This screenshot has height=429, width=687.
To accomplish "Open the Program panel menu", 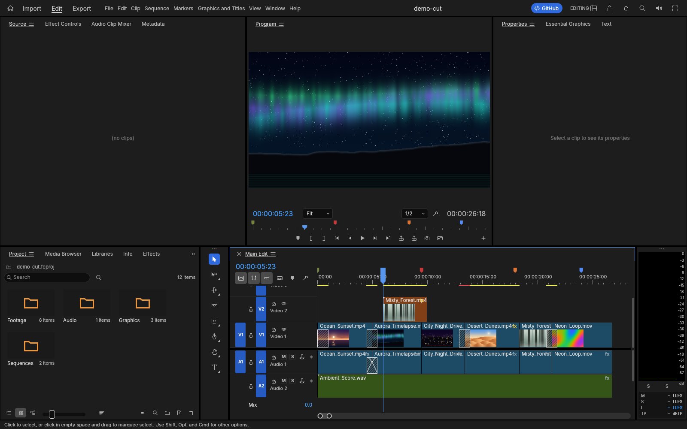I will [x=281, y=24].
